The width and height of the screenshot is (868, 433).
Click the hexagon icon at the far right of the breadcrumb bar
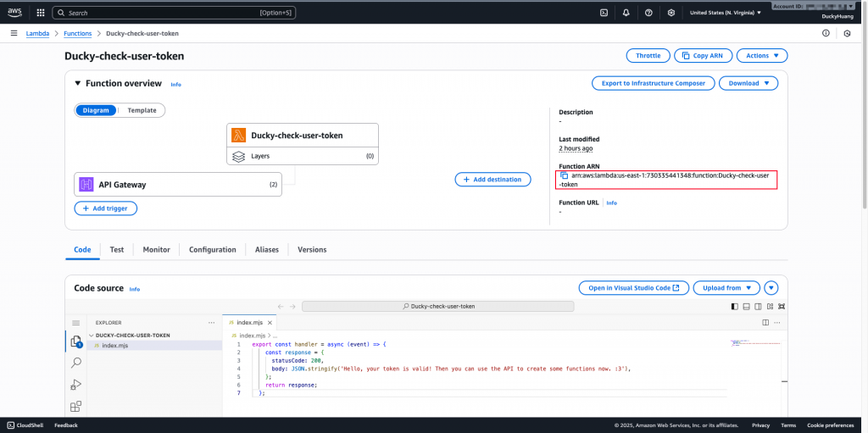click(847, 33)
